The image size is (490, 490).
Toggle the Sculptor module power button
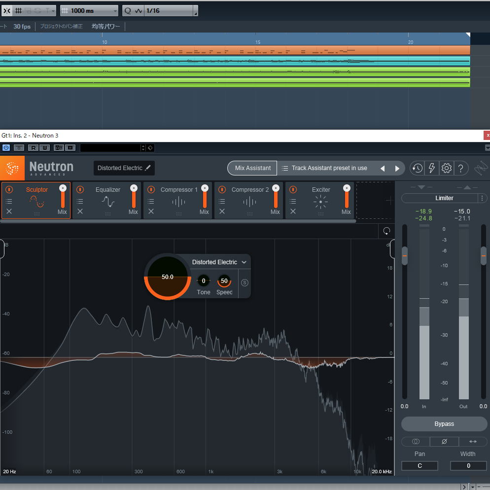9,189
